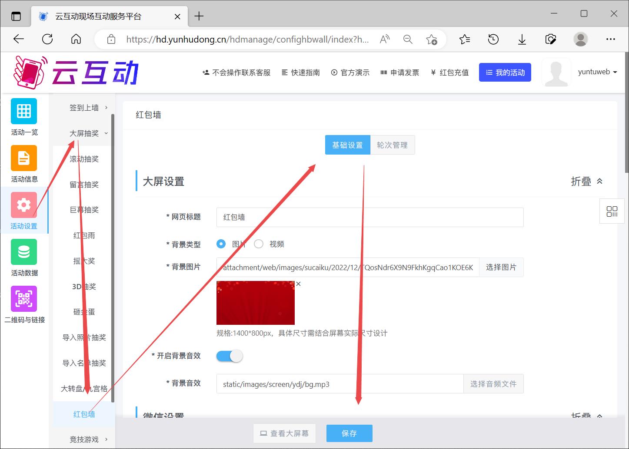629x449 pixels.
Task: Open the 活动一览 grid icon
Action: click(24, 111)
